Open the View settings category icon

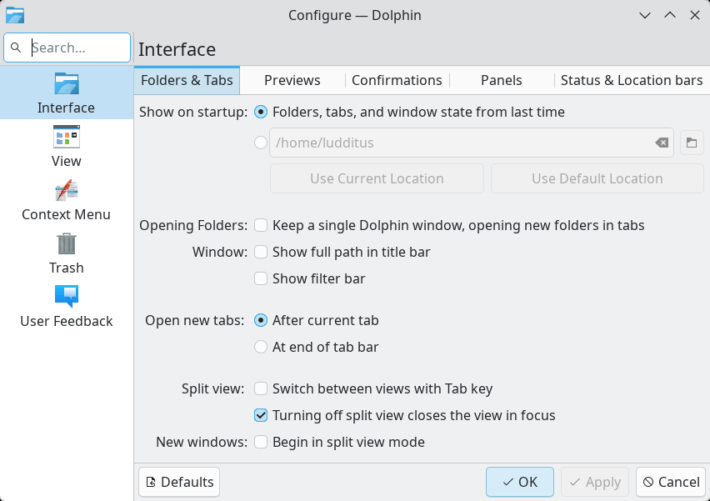pos(67,138)
